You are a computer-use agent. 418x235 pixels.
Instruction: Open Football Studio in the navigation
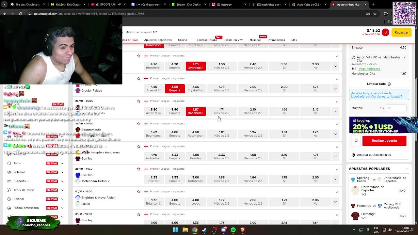(x=207, y=40)
